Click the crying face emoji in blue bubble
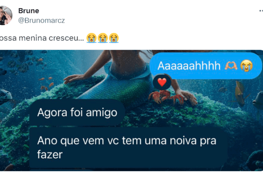Image resolution: width=263 pixels, height=175 pixels. coord(246,66)
